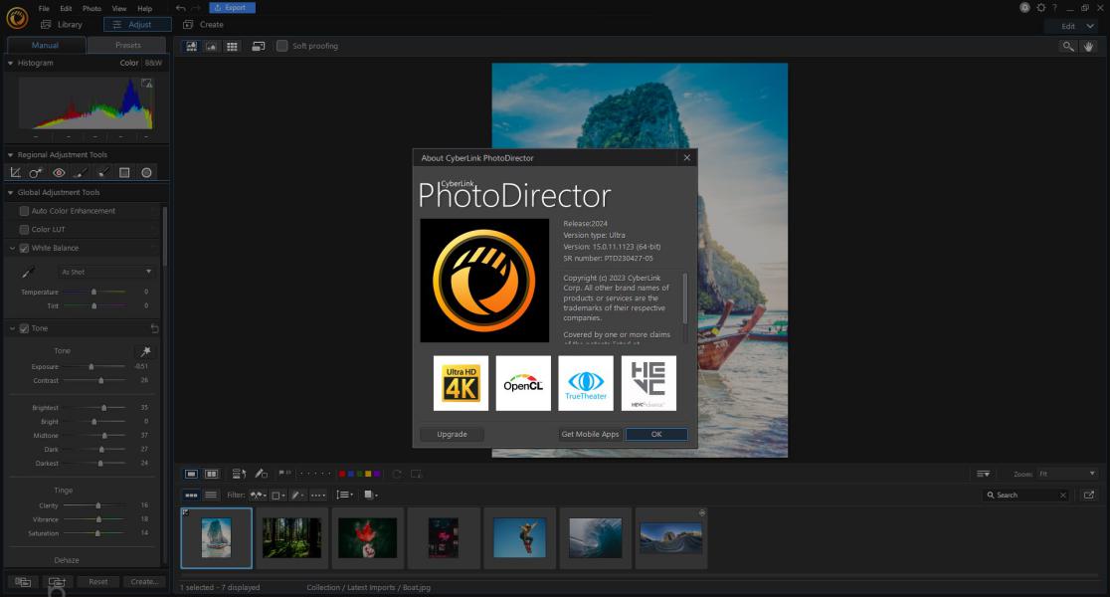This screenshot has height=597, width=1110.
Task: Collapse the White Balance chevron
Action: pos(12,248)
